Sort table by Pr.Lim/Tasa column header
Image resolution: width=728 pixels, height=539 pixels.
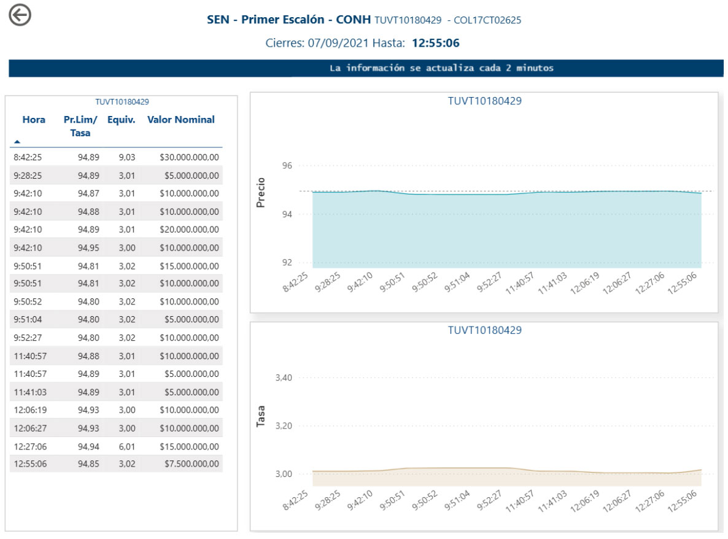tap(80, 126)
